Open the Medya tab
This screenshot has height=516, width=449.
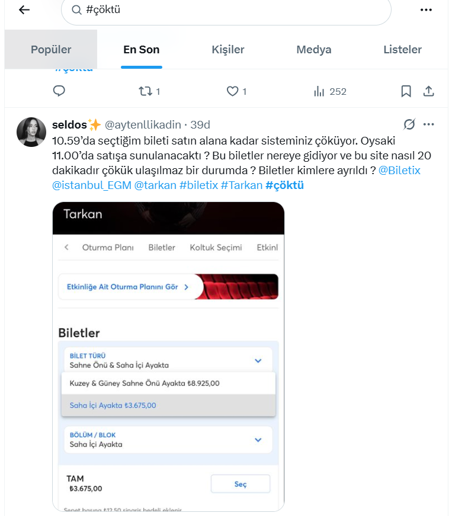[x=314, y=50]
